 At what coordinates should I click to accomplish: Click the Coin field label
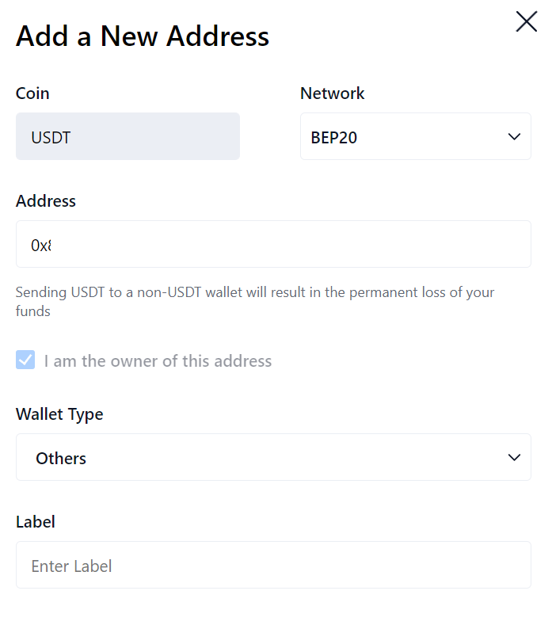point(32,93)
